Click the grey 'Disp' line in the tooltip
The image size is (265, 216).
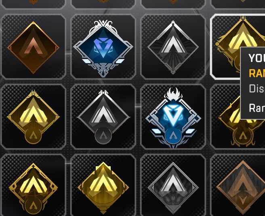pos(257,89)
